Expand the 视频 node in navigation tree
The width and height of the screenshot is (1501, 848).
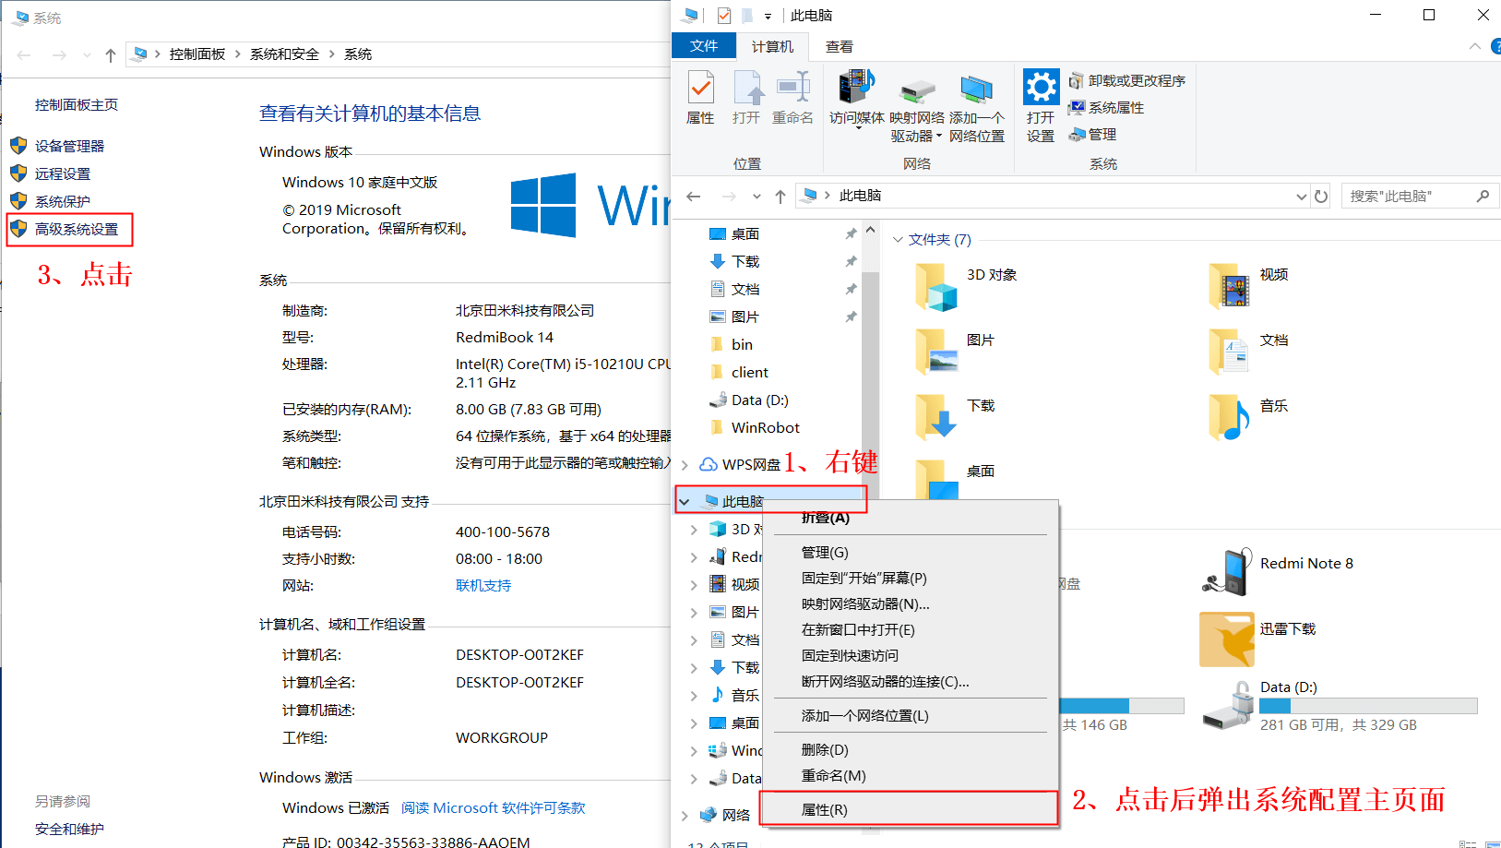pos(694,584)
